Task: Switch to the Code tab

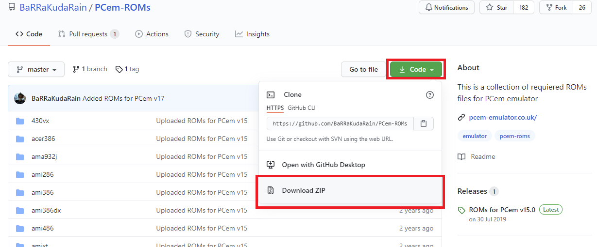Action: tap(29, 34)
